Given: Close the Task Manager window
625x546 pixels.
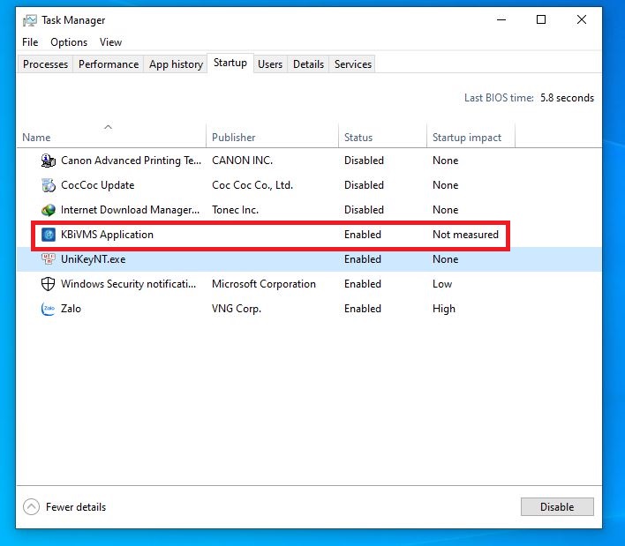Looking at the screenshot, I should 582,19.
